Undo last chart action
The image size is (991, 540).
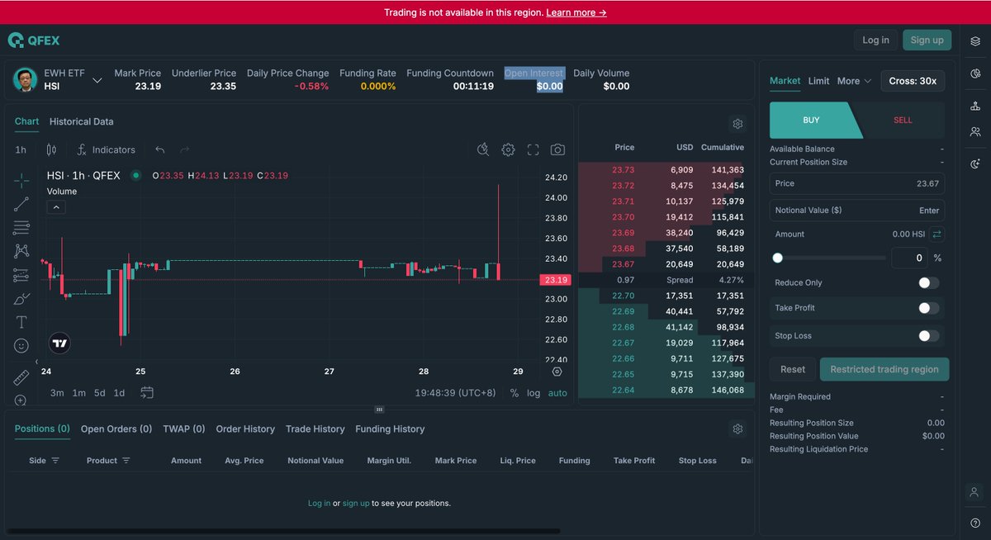pos(160,149)
